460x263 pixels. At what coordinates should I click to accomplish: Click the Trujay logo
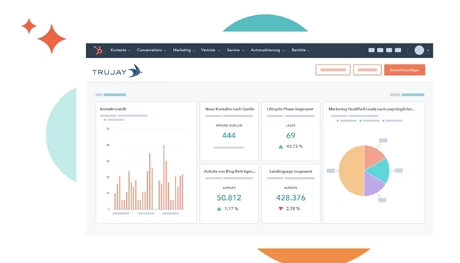click(117, 71)
